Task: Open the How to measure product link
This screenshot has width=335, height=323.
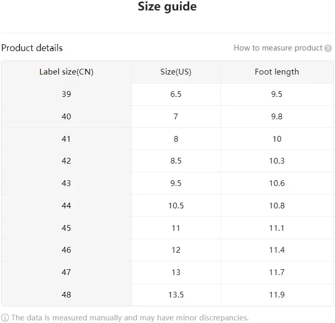Action: 278,48
